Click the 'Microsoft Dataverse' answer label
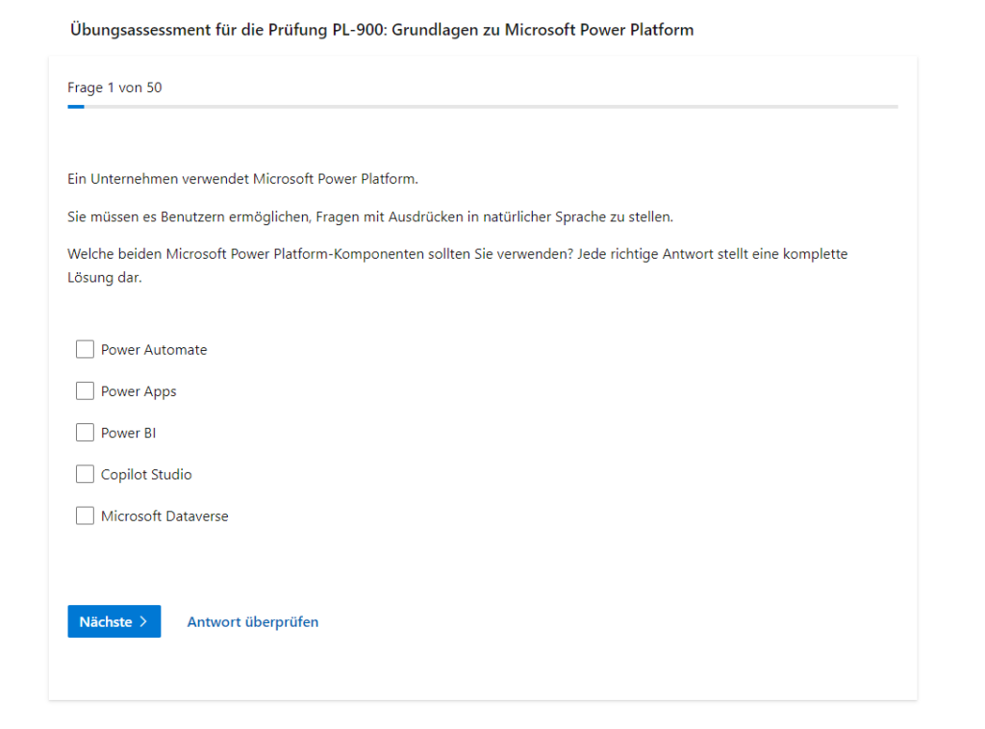The image size is (985, 729). coord(164,516)
